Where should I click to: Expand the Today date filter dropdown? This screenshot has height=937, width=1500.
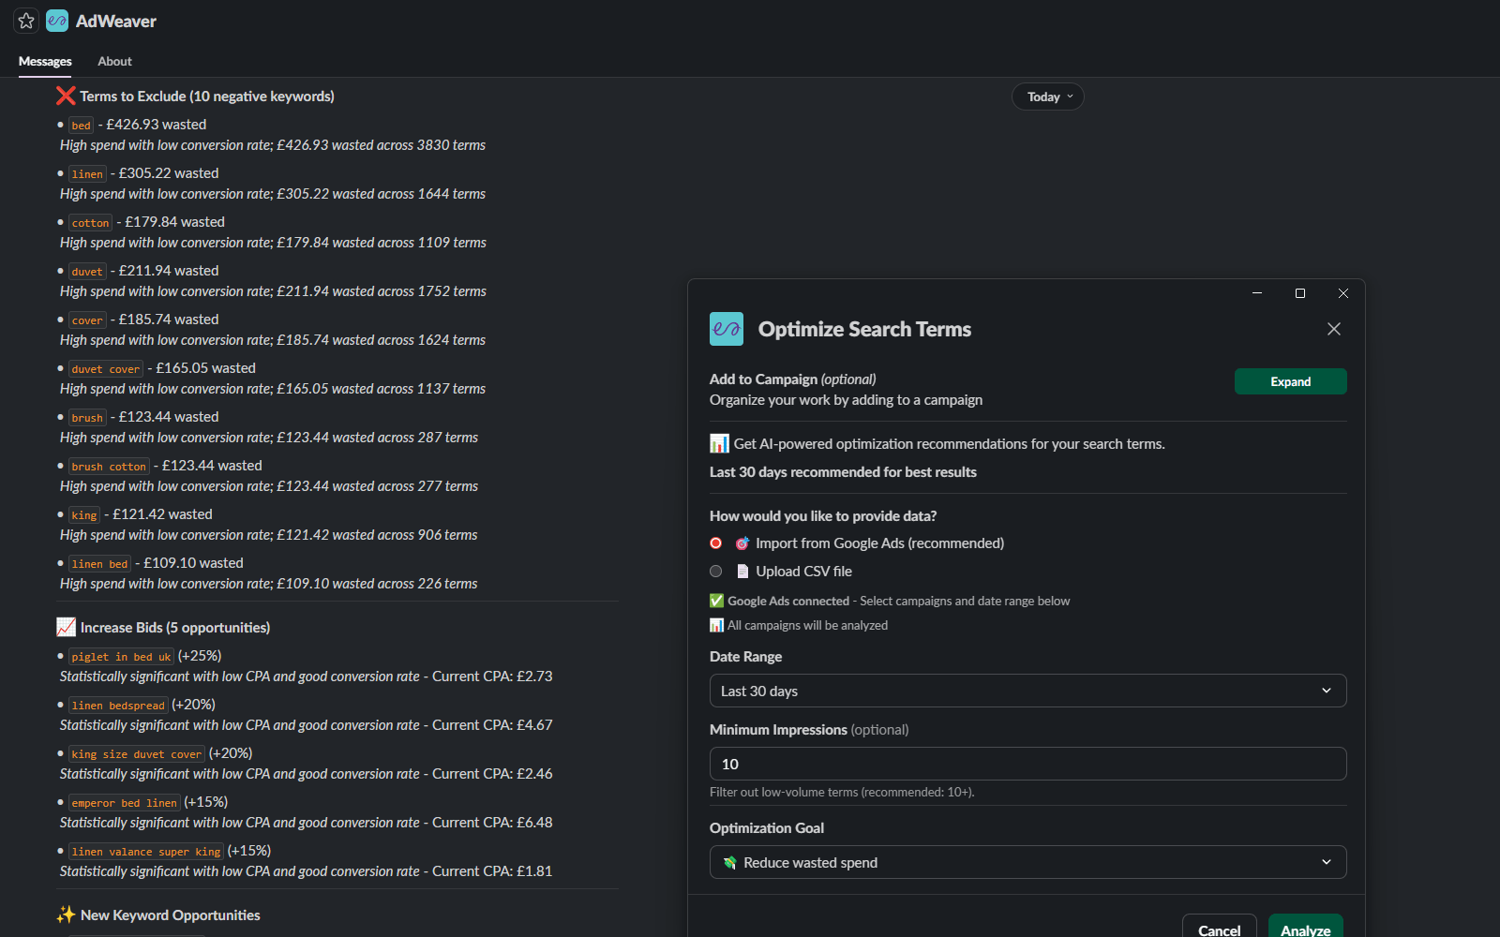point(1047,97)
